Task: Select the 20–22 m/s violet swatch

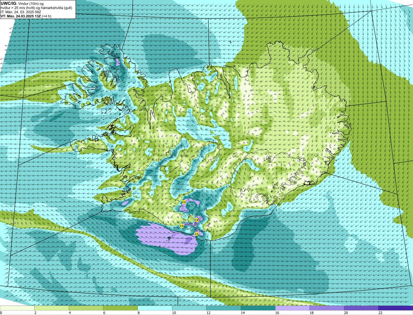Action: (x=361, y=308)
